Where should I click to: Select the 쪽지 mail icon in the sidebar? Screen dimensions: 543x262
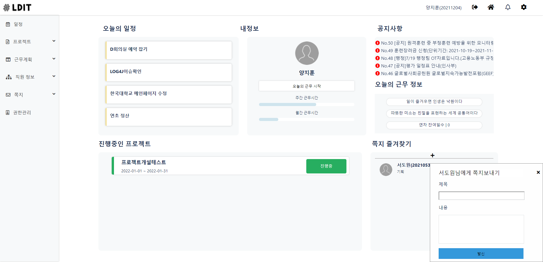point(8,95)
